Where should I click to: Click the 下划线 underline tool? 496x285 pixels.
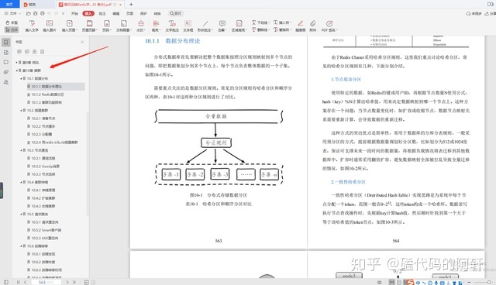click(260, 22)
